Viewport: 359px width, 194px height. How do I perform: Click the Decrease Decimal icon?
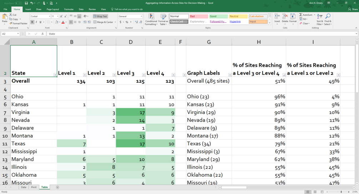pyautogui.click(x=141, y=22)
